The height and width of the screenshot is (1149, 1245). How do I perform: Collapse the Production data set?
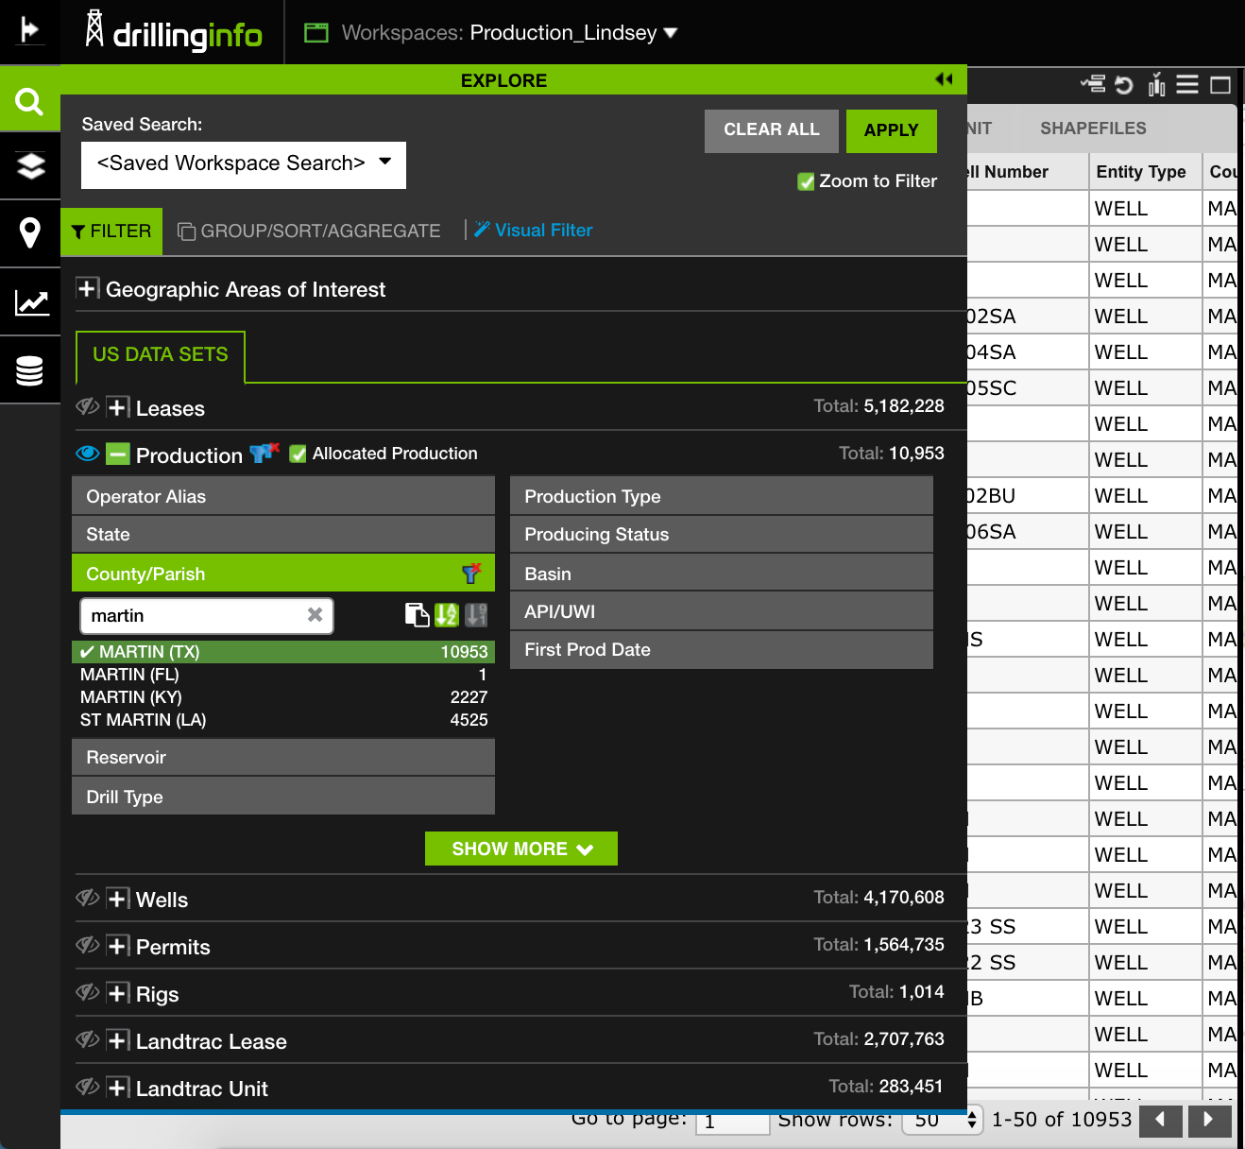click(118, 454)
